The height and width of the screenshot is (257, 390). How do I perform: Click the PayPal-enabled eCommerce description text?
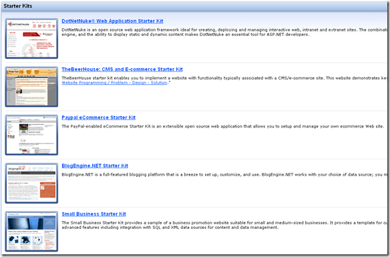[x=222, y=126]
